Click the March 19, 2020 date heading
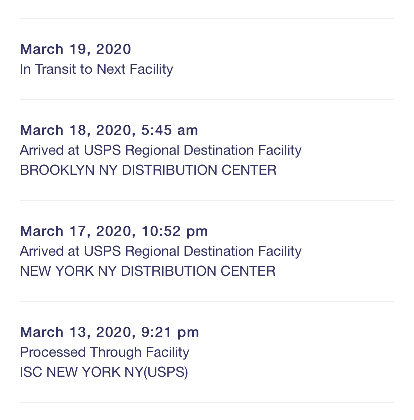 click(x=75, y=49)
